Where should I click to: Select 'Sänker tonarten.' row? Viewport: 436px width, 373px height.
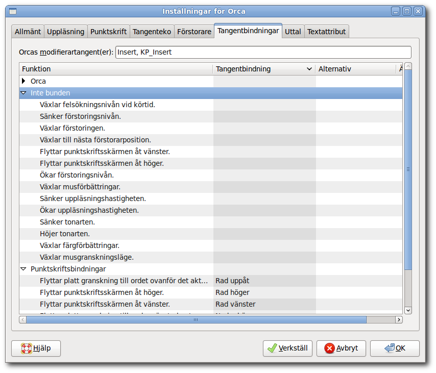click(211, 222)
